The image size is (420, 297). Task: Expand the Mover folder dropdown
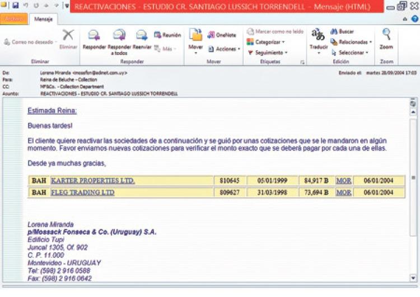coord(195,39)
